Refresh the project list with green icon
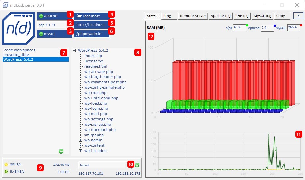Screen dimensions: 305x180 coord(61,151)
